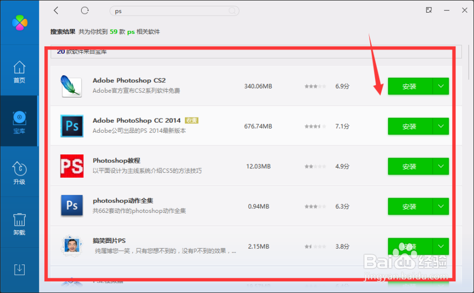Install 搞笑图片PS
The width and height of the screenshot is (474, 293).
tap(410, 247)
